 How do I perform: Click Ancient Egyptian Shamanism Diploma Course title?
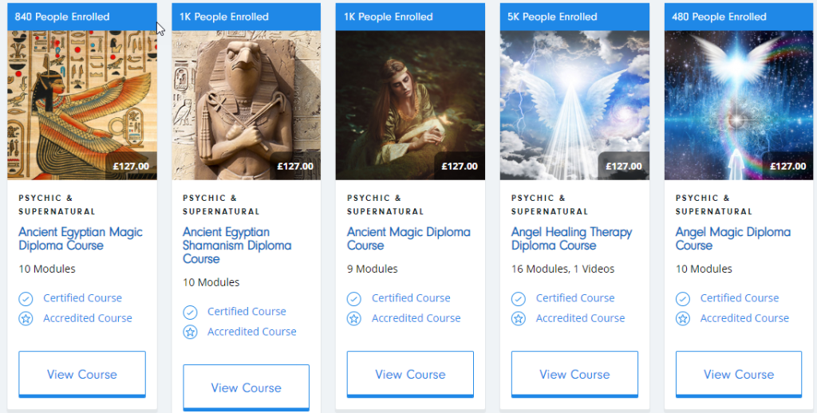point(237,245)
